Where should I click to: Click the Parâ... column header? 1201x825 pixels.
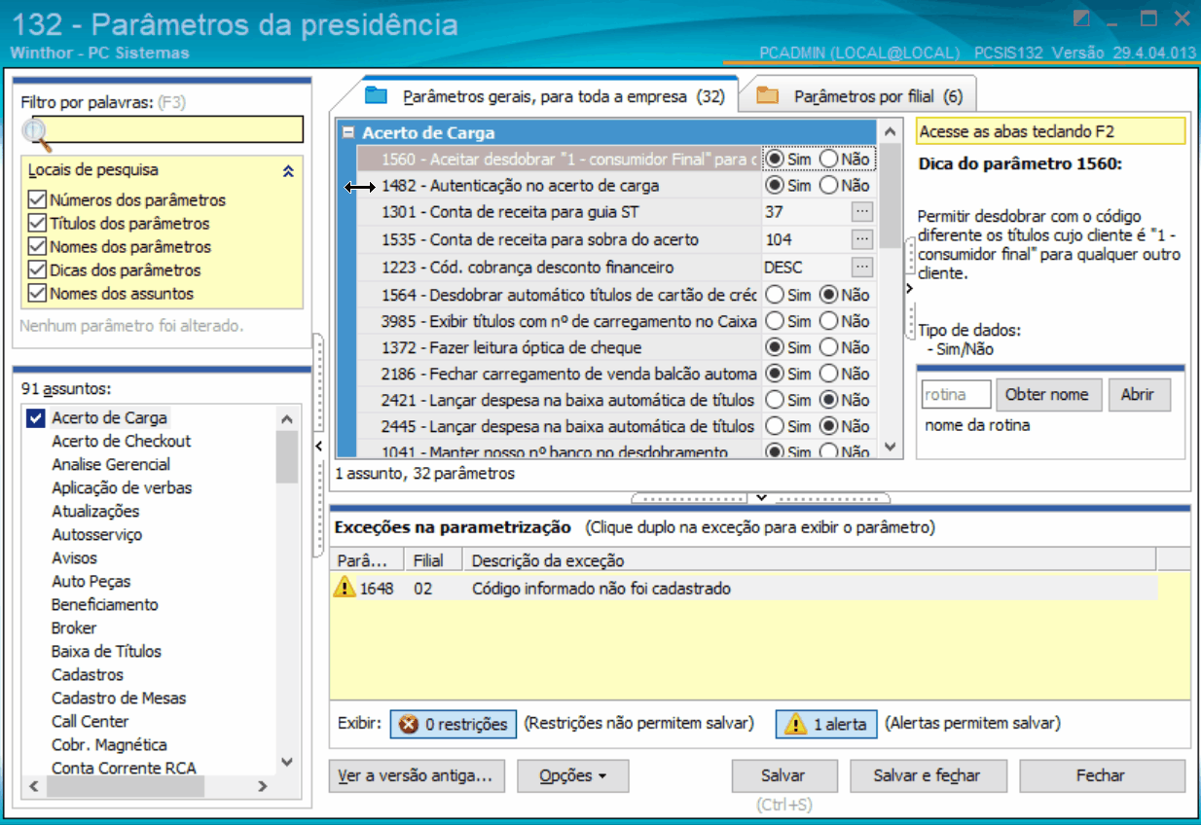pos(367,560)
